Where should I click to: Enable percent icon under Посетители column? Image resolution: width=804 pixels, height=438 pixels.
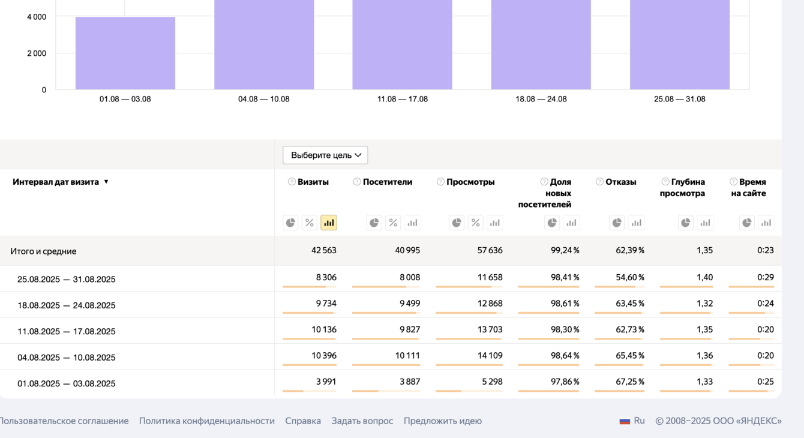coord(393,223)
